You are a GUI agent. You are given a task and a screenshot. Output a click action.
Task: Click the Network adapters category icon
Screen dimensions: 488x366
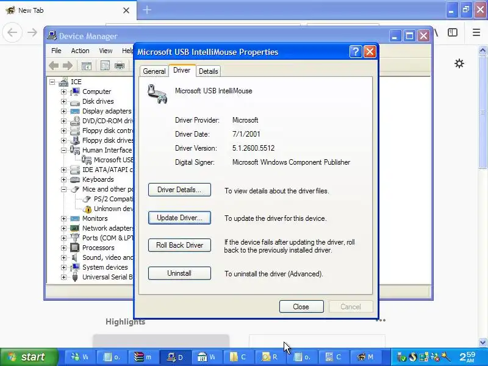(x=74, y=228)
